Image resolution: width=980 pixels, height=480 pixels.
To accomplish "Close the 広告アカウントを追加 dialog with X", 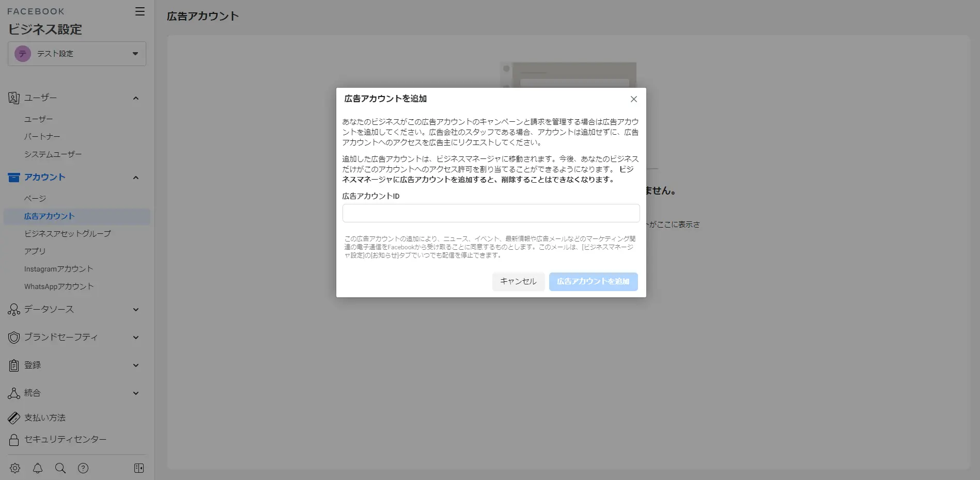I will pyautogui.click(x=634, y=99).
